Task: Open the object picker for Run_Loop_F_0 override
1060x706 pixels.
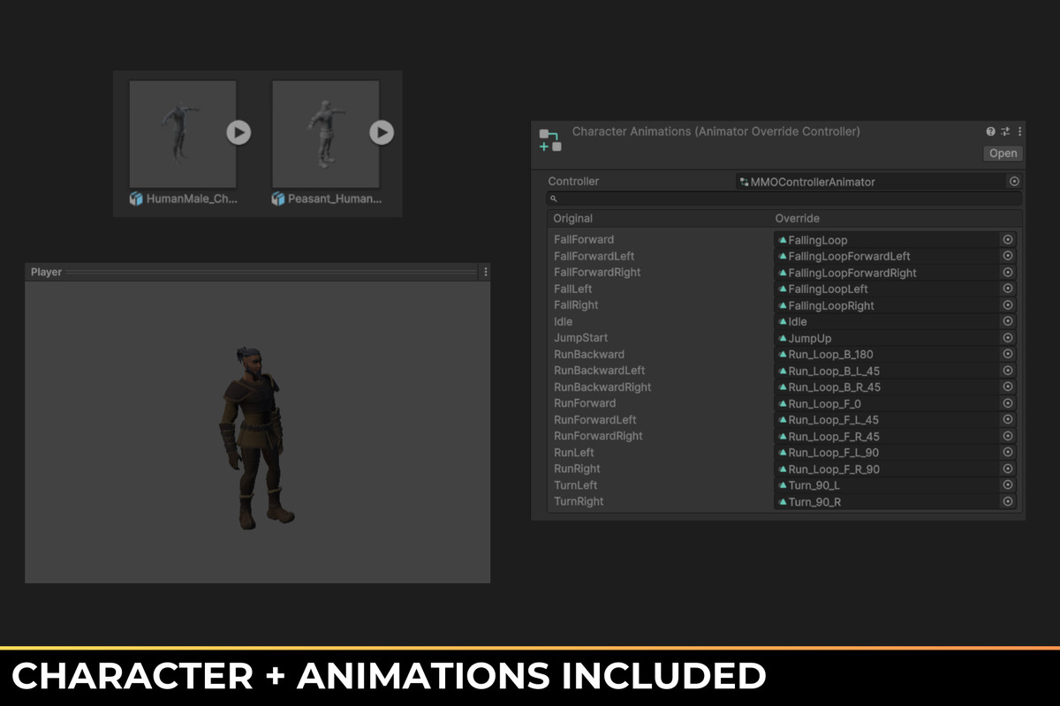Action: click(1007, 403)
